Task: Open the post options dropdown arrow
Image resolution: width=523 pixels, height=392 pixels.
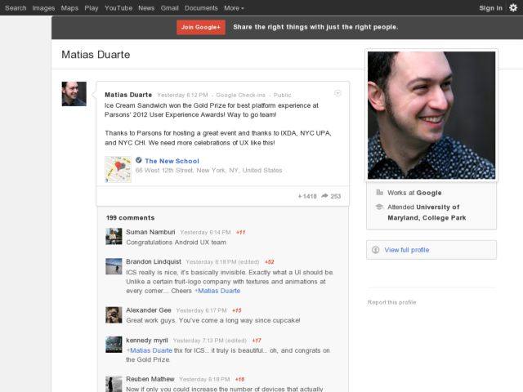Action: [337, 93]
